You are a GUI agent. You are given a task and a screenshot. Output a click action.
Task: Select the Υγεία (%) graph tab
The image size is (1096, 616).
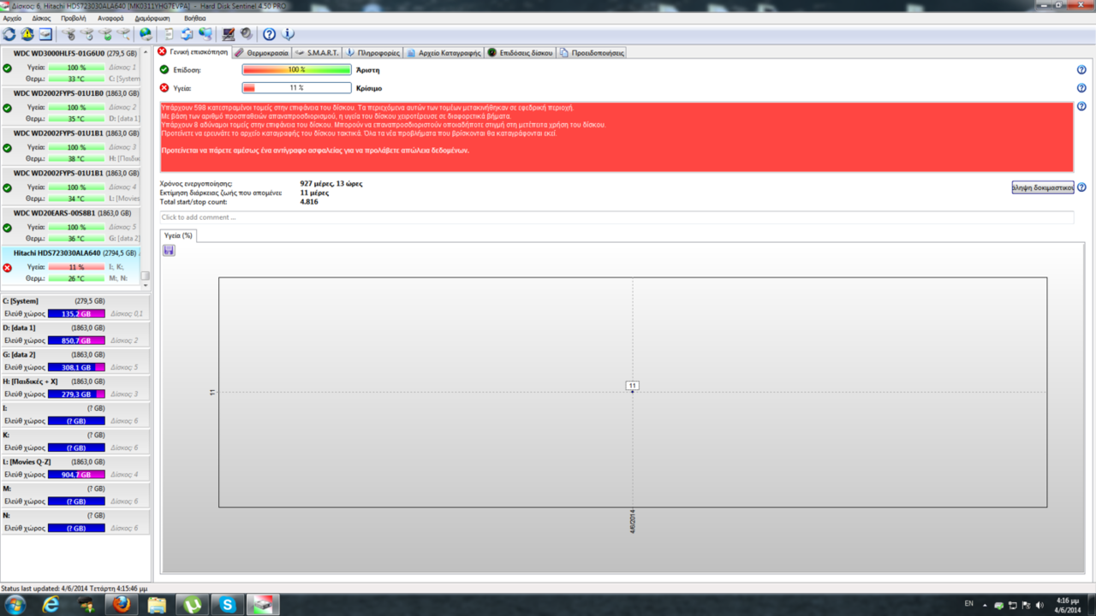(x=178, y=235)
